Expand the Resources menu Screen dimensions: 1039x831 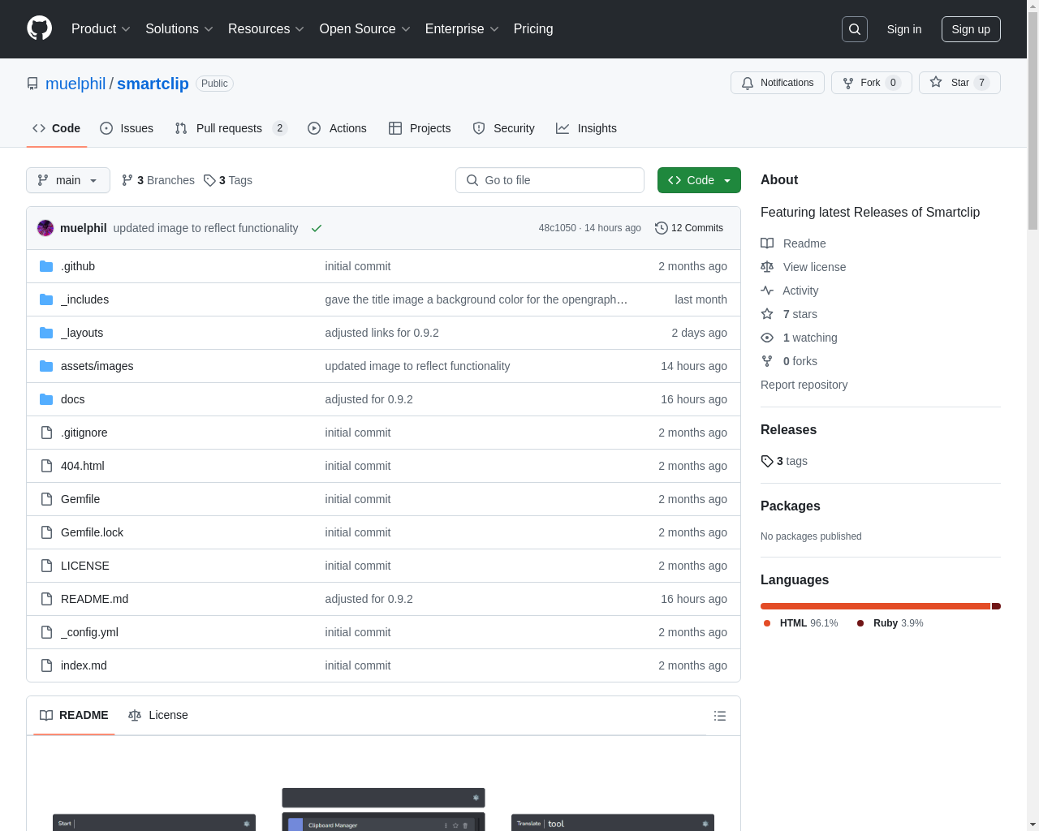266,29
